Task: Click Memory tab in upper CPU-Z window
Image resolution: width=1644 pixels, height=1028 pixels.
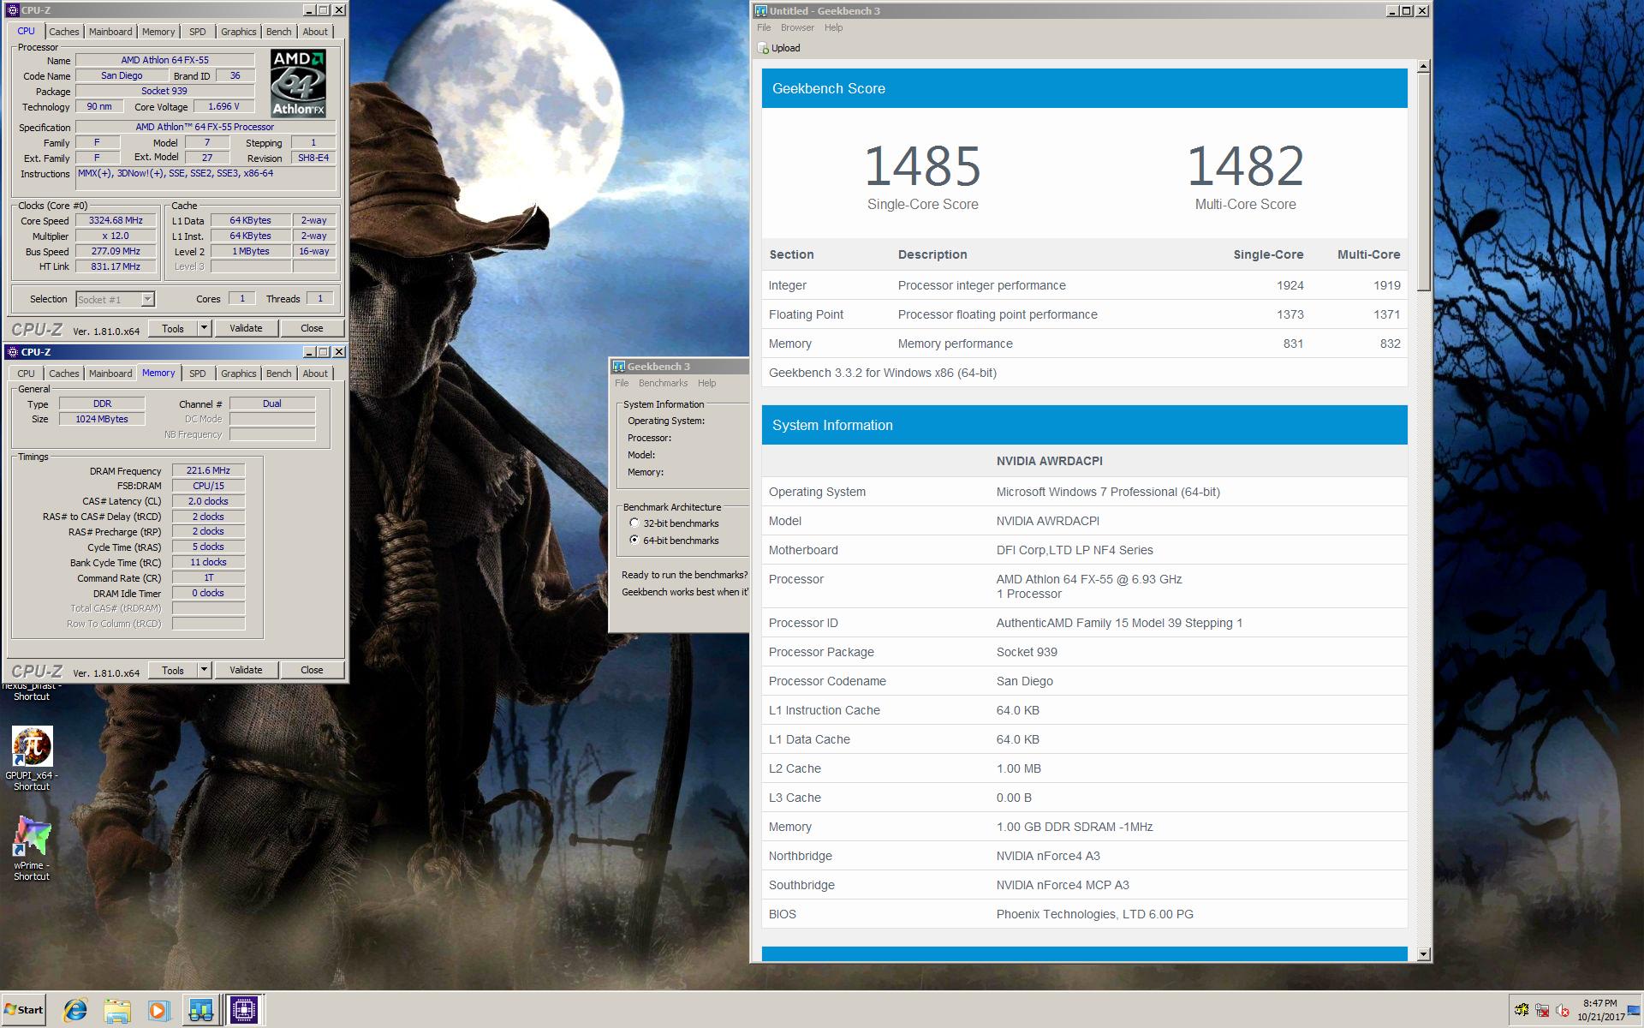Action: (158, 32)
